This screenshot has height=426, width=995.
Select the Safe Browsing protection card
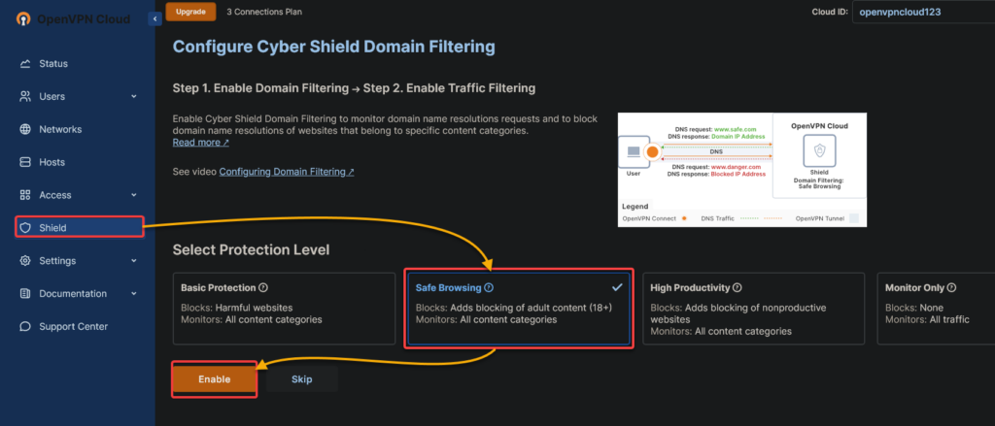518,309
